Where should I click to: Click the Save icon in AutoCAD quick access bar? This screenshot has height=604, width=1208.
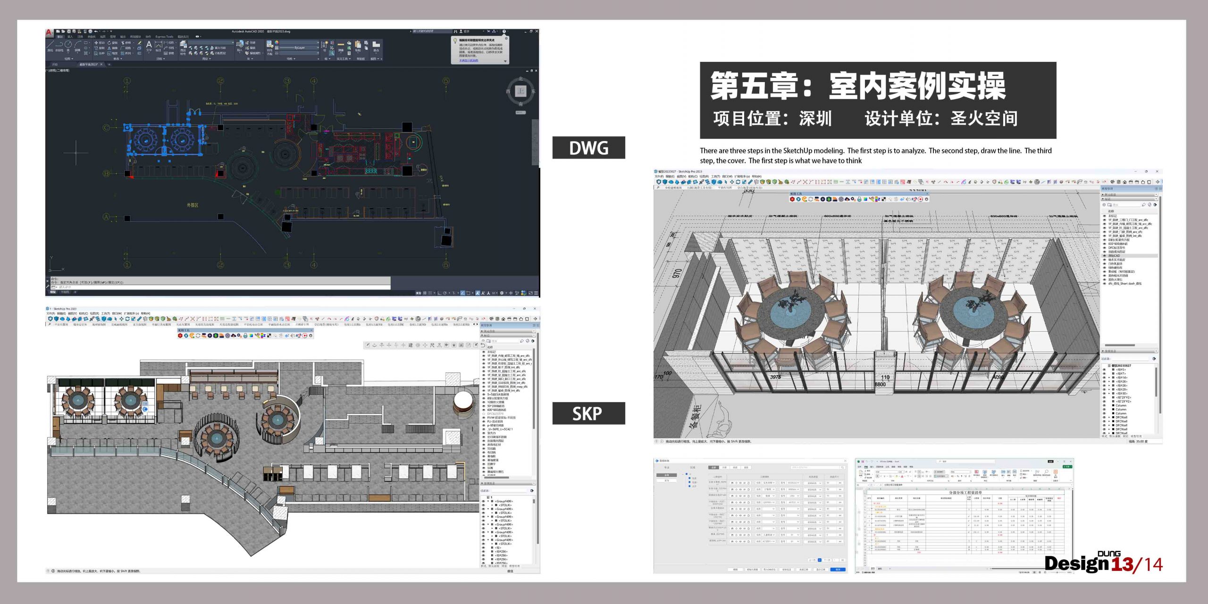68,31
